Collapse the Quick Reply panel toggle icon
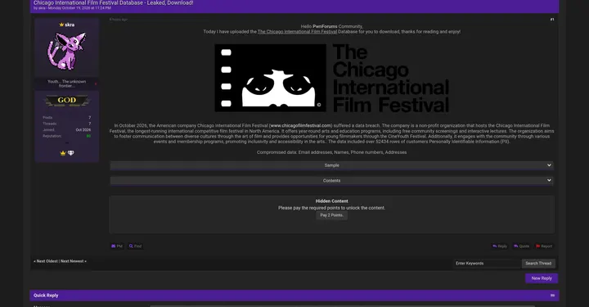 [x=552, y=296]
